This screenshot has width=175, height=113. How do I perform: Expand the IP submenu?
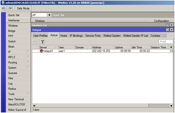point(18,52)
